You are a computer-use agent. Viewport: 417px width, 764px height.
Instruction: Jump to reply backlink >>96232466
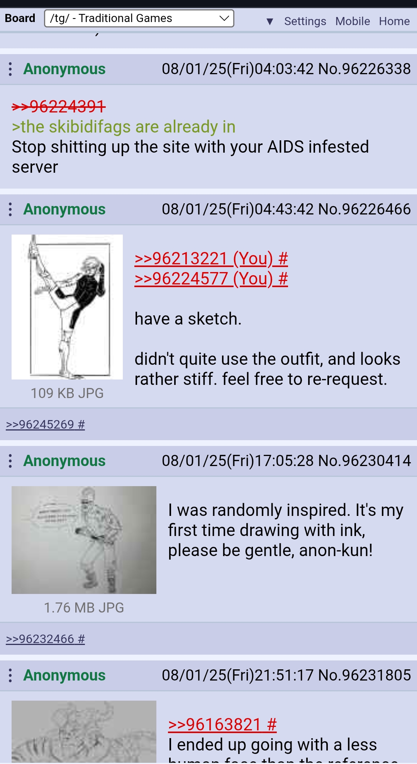coord(45,639)
